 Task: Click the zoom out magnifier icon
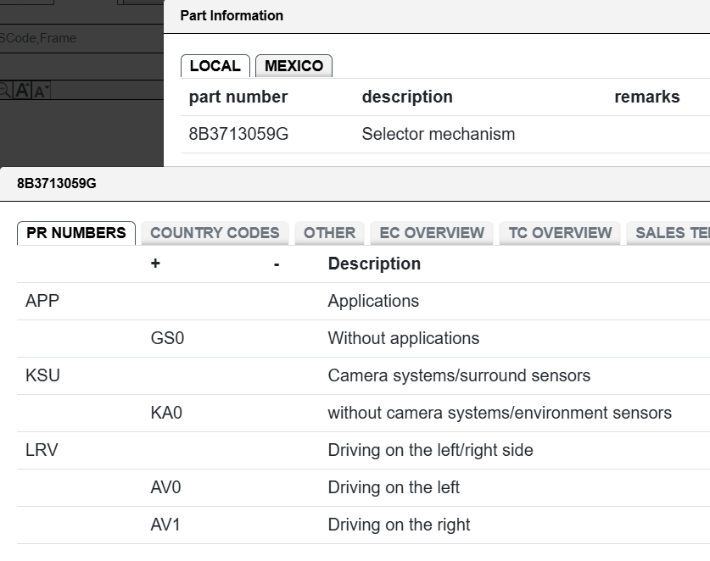(x=4, y=91)
